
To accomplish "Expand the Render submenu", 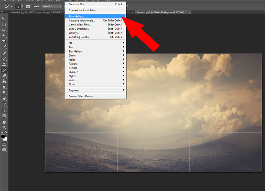I will (x=95, y=68).
